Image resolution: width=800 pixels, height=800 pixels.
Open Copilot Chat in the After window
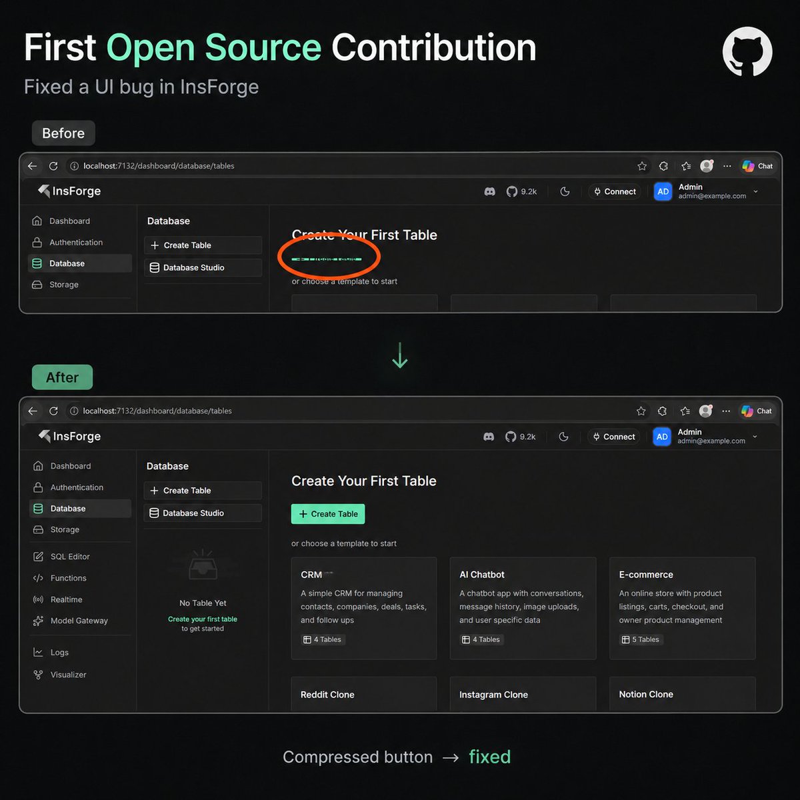coord(757,411)
